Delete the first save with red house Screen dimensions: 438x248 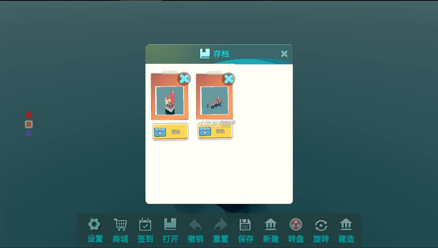tap(184, 79)
